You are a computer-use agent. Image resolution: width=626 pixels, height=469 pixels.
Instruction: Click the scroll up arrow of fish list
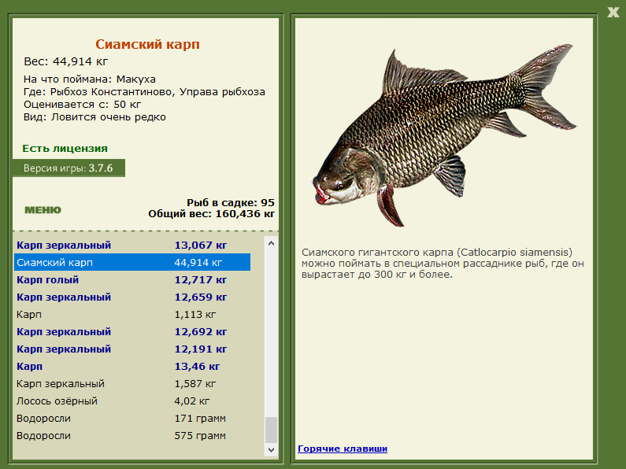(x=271, y=243)
